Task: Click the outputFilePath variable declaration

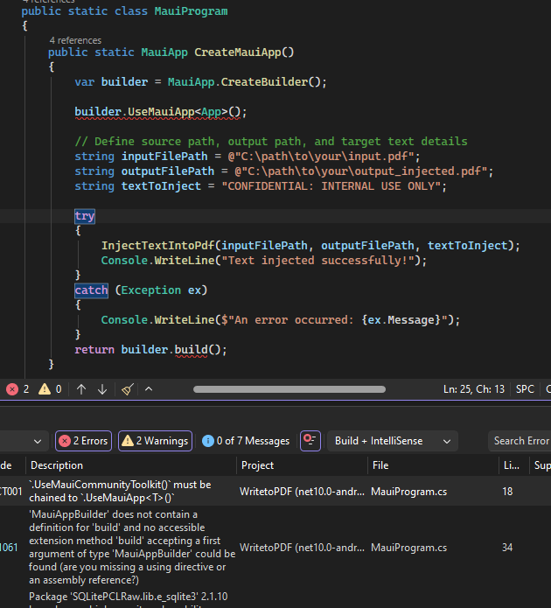Action: click(x=168, y=171)
